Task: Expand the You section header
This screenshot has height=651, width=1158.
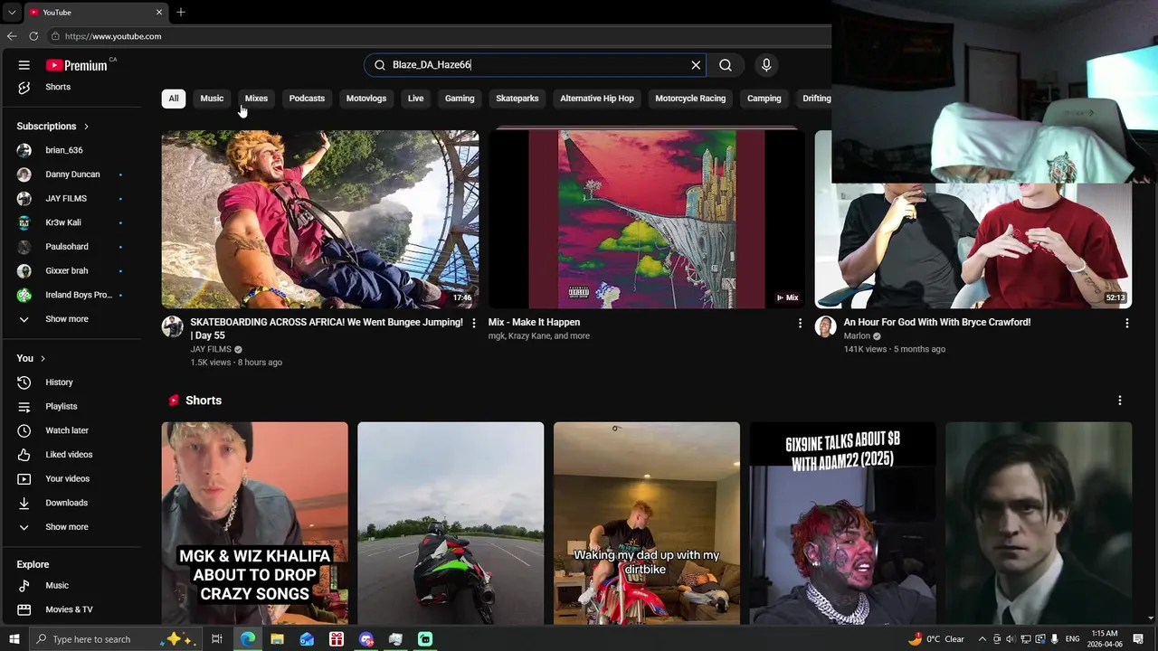Action: [31, 358]
